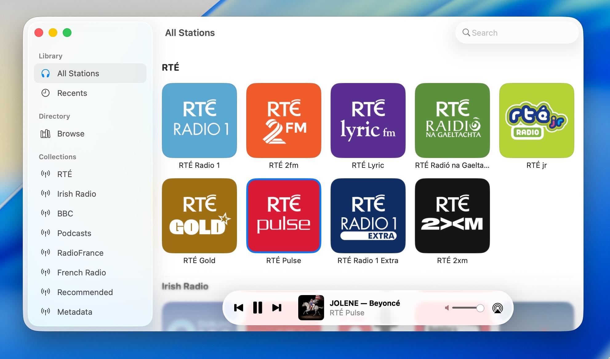Open the Browse directory item

(x=90, y=134)
